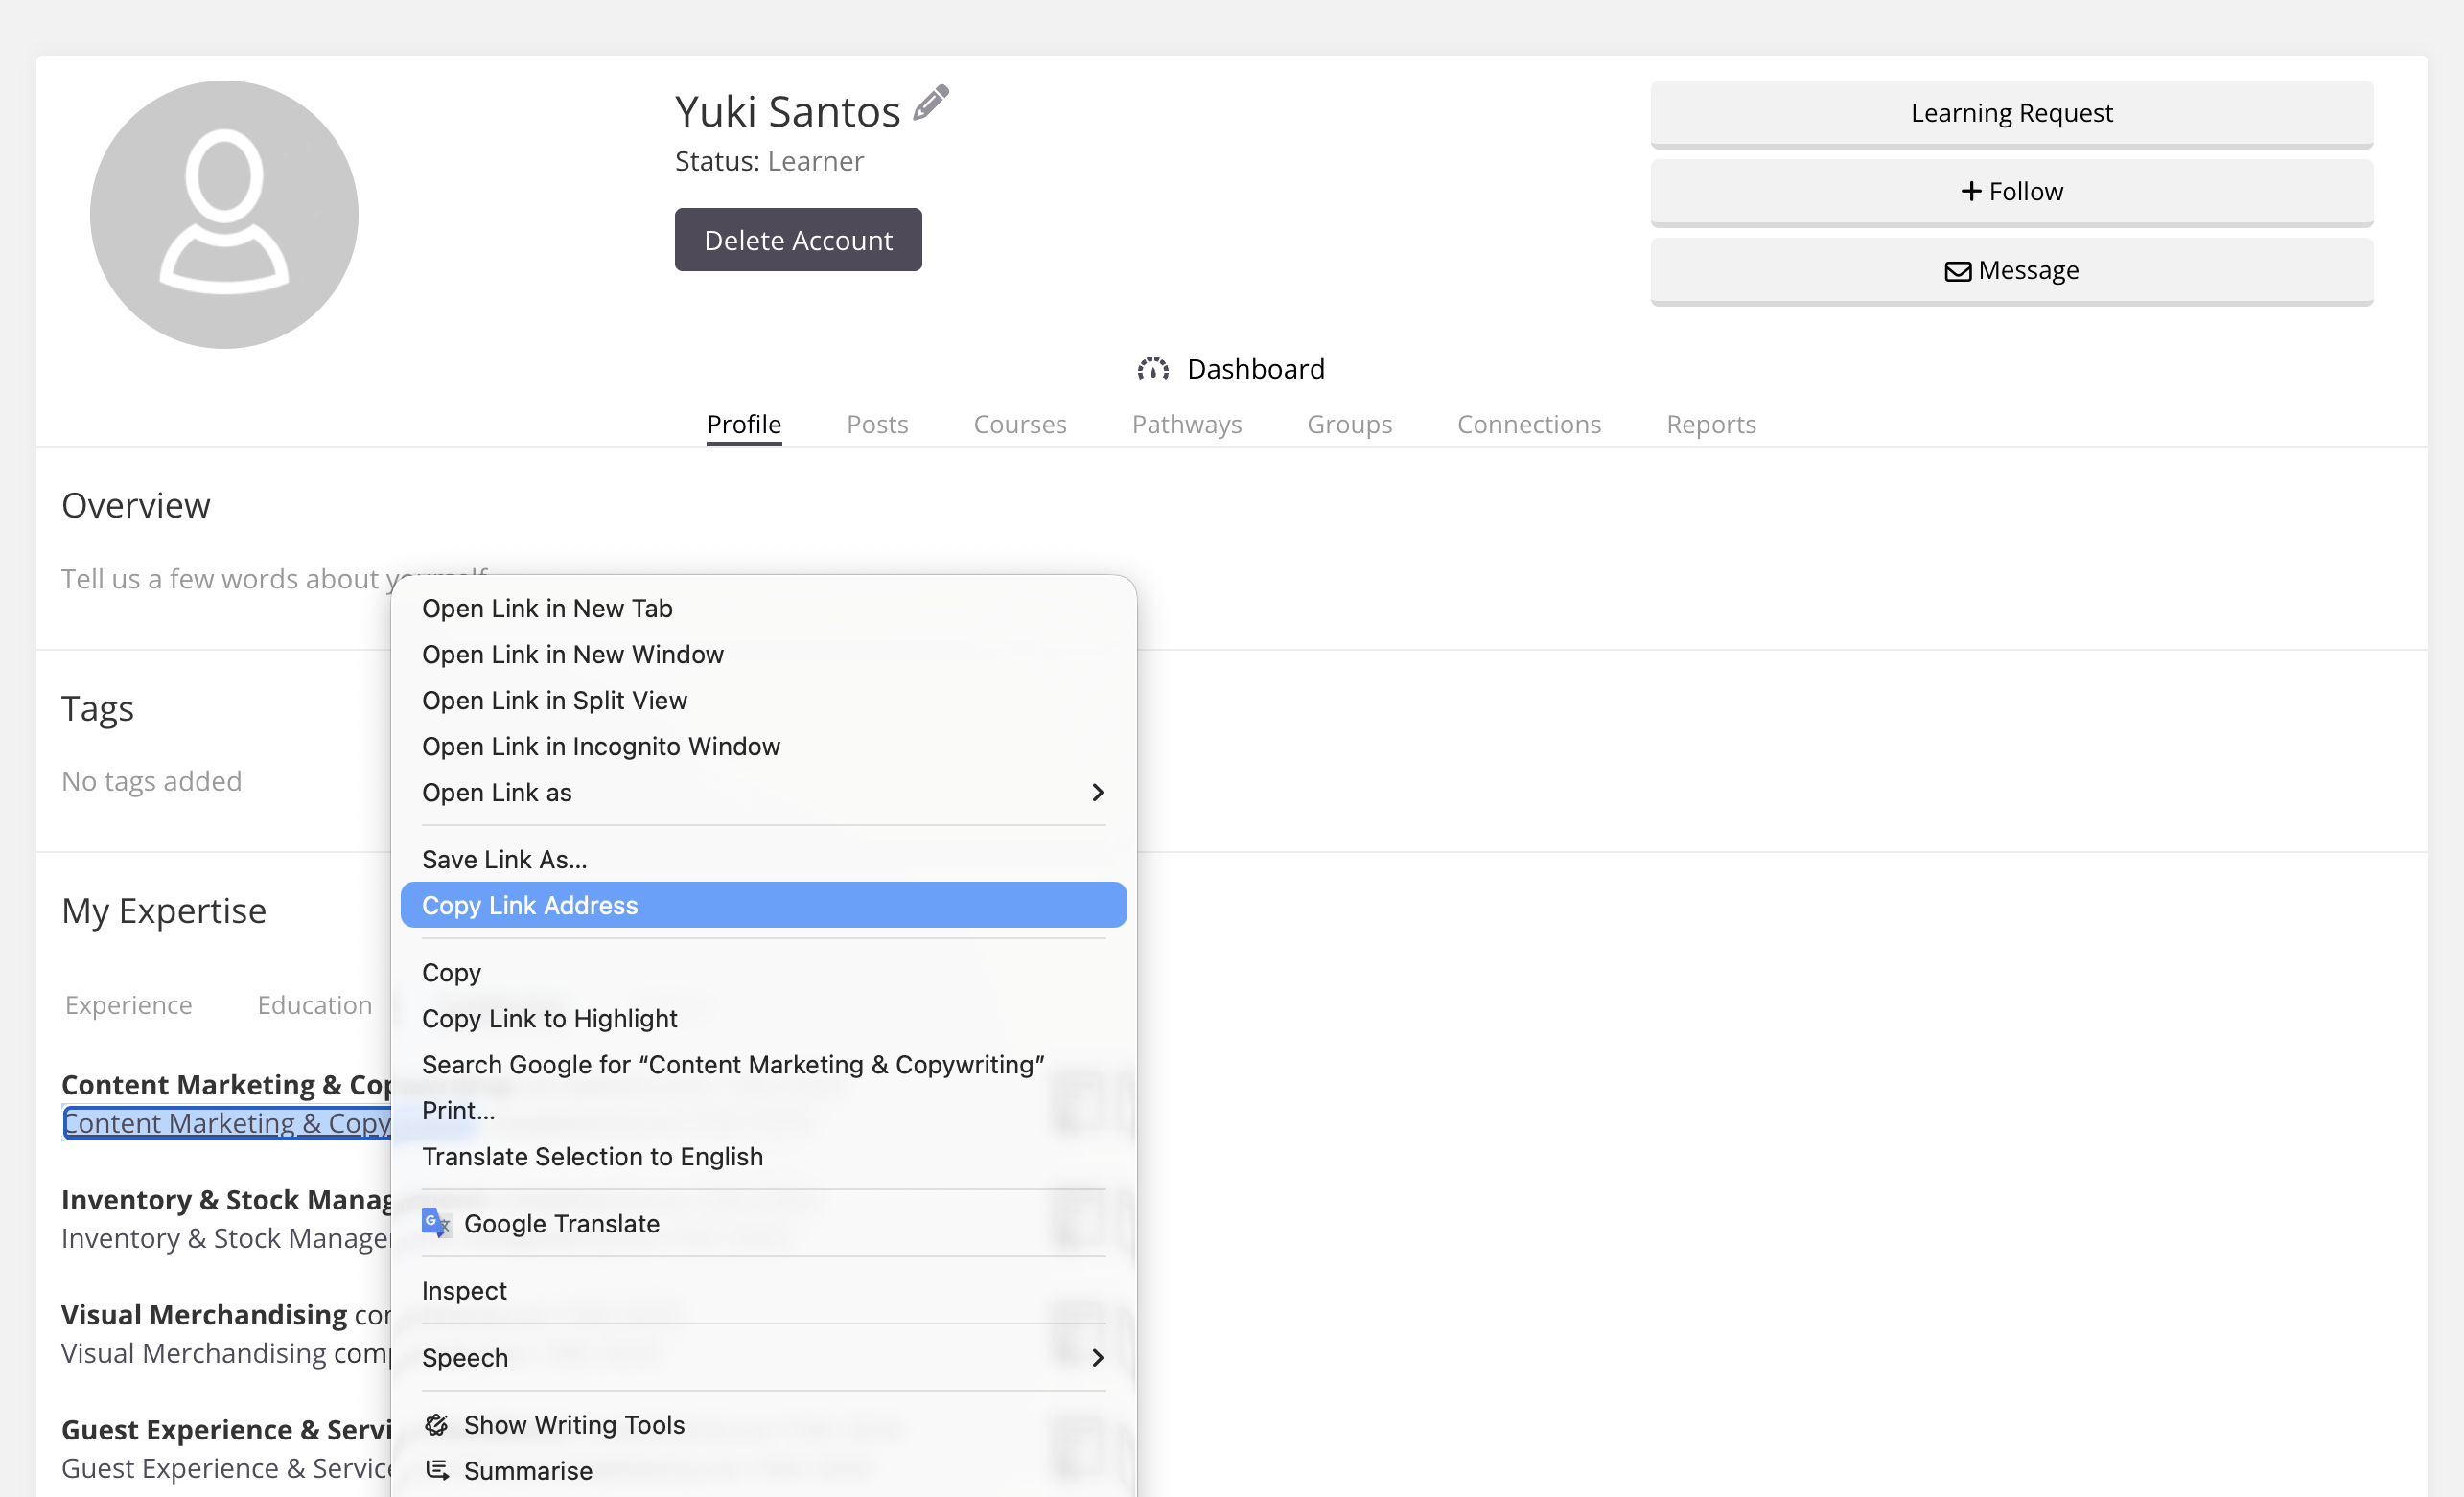
Task: Open the Pathways tab
Action: [x=1187, y=425]
